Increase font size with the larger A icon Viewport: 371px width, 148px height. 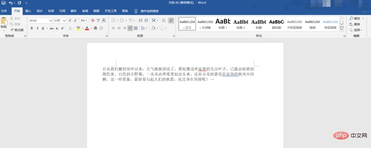(x=70, y=21)
